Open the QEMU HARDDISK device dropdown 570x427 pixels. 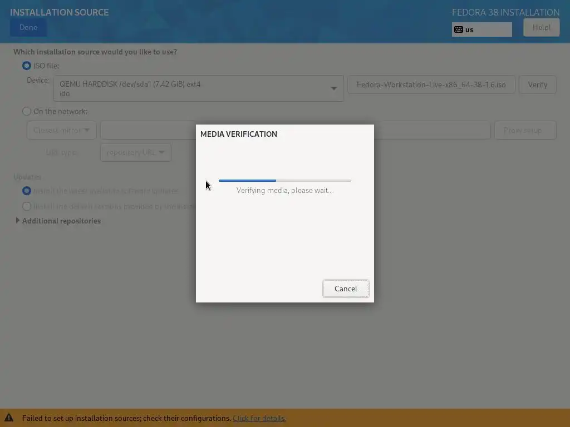(x=198, y=88)
